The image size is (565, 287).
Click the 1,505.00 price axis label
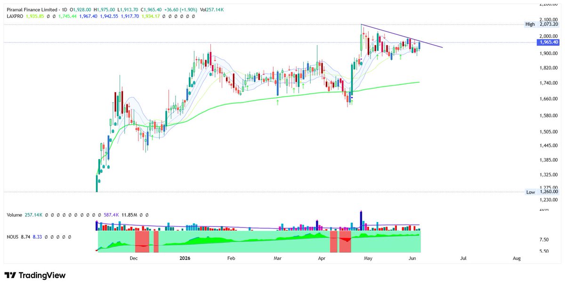pos(548,132)
